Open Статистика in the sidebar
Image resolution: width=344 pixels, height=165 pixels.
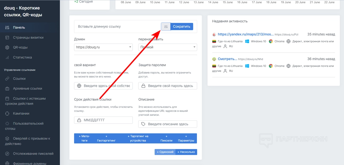tap(30, 57)
